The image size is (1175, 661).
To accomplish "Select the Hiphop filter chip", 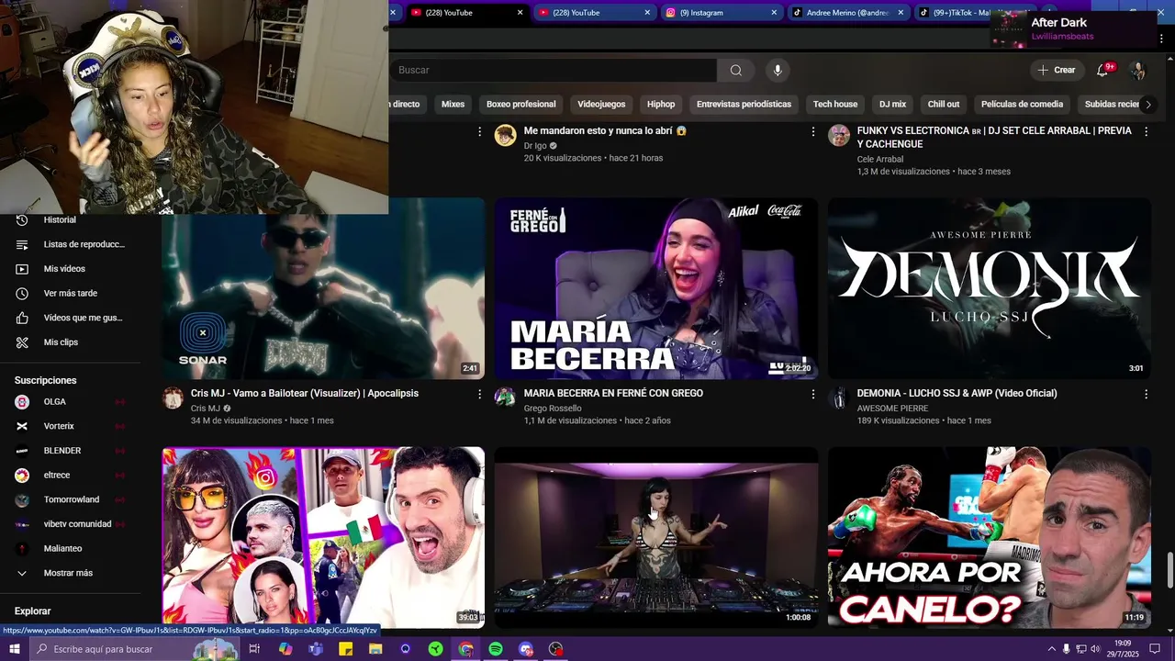I will coord(661,105).
